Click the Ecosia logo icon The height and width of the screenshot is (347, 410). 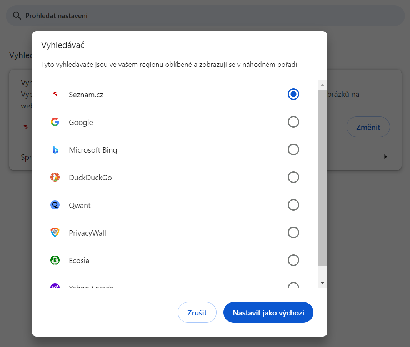(x=55, y=260)
